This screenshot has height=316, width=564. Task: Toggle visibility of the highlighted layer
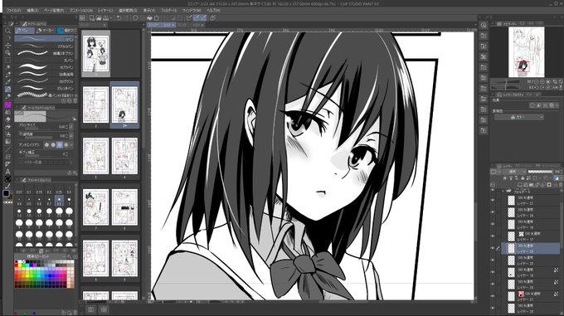coord(493,248)
